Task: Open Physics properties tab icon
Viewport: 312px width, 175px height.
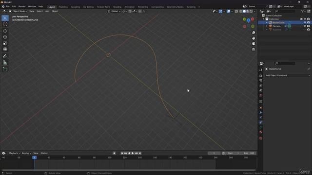Action: click(x=261, y=118)
